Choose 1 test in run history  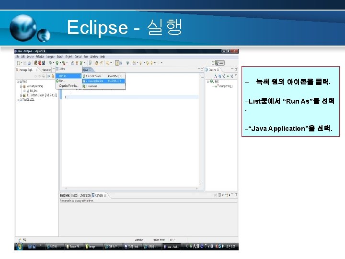(x=69, y=69)
